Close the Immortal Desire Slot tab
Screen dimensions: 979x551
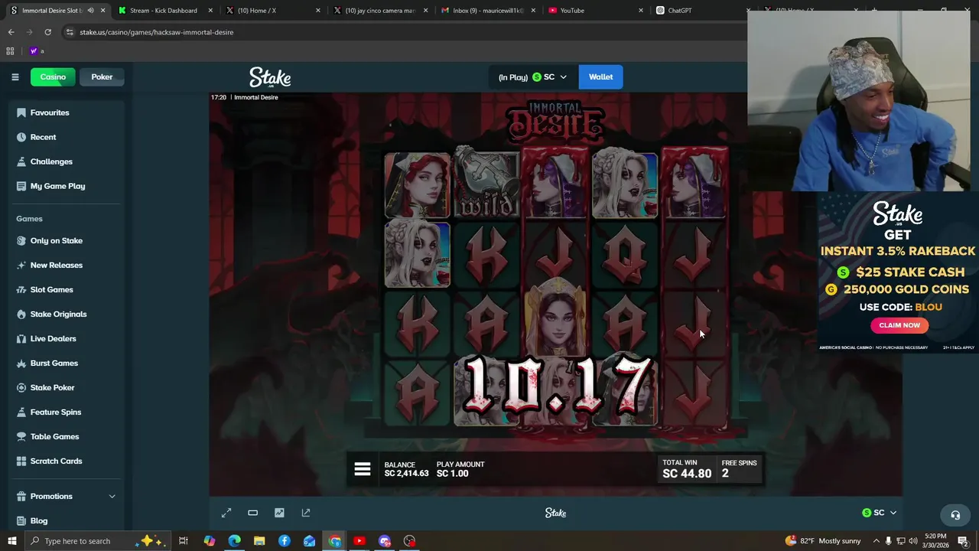[102, 11]
